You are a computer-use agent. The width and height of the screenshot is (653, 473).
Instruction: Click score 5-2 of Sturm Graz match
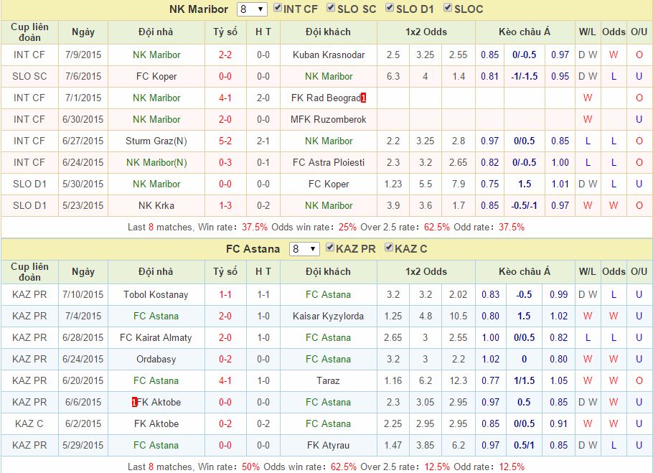pos(225,141)
